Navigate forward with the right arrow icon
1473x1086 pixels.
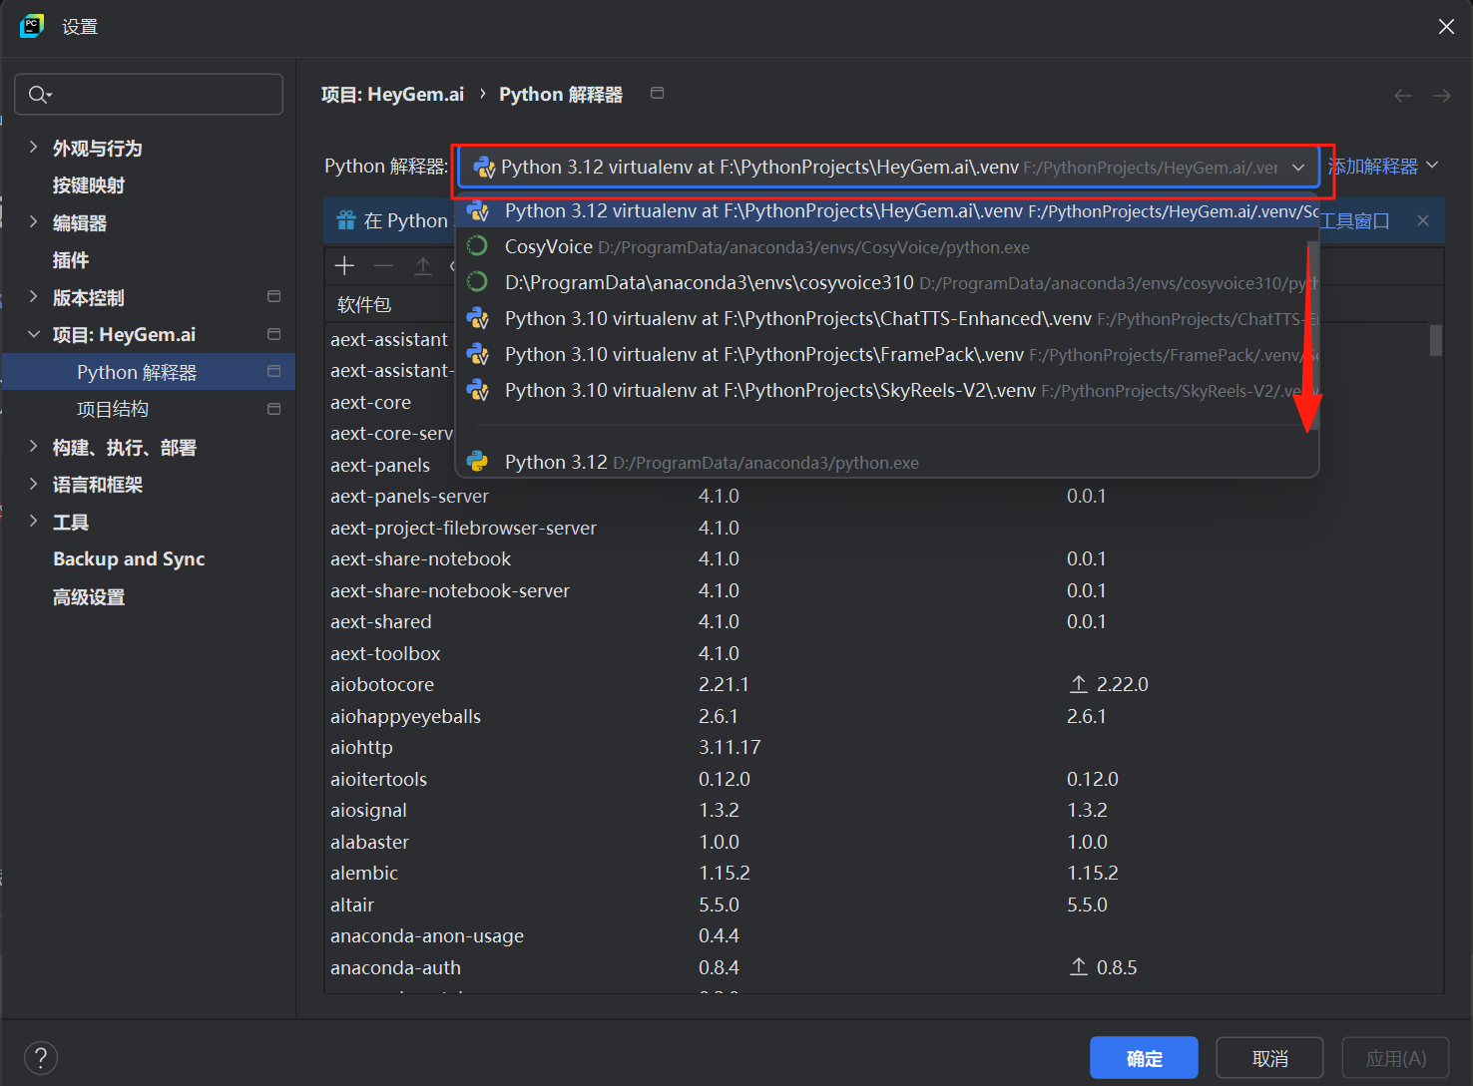pos(1441,96)
